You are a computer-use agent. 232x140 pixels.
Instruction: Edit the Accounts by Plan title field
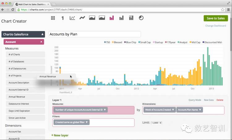95,34
